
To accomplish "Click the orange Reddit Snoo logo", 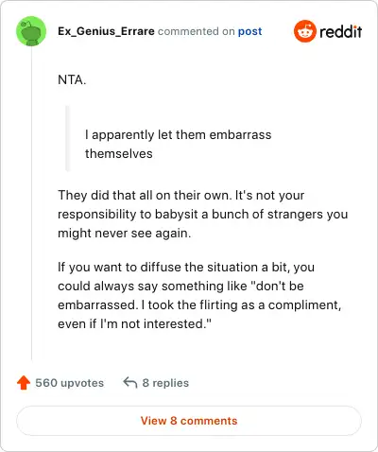I will [x=305, y=31].
